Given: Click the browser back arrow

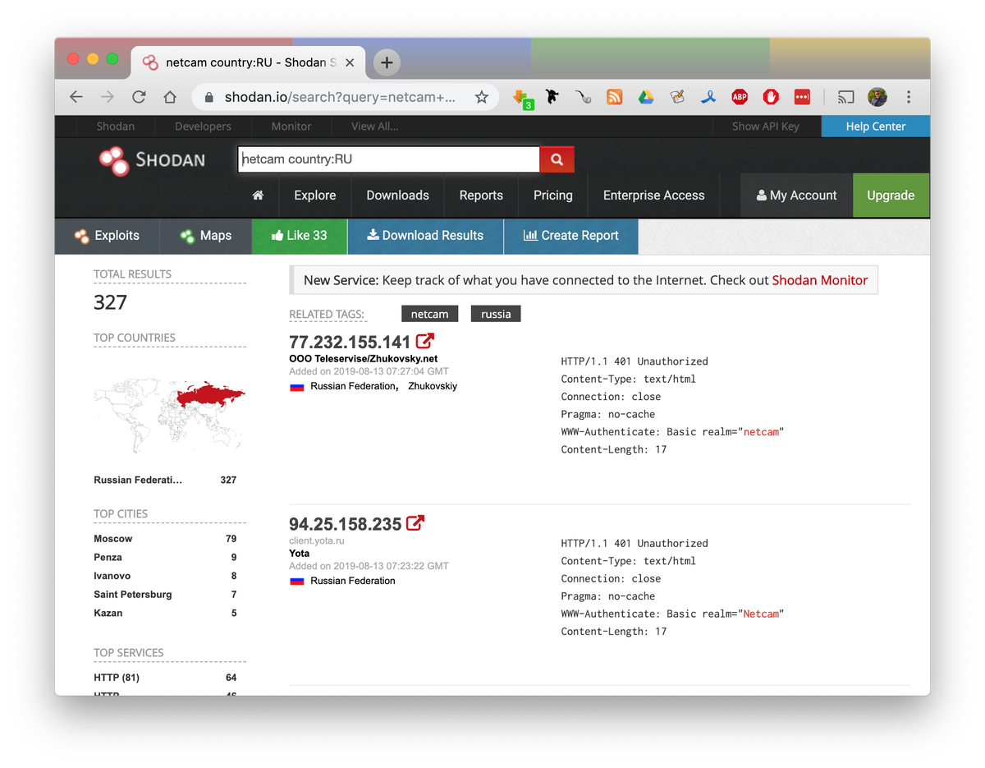Looking at the screenshot, I should [x=76, y=97].
